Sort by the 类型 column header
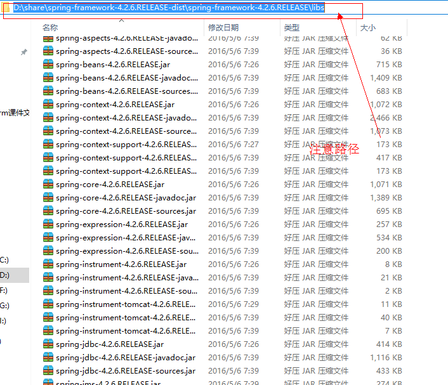Viewport: 448px width, 385px height. pyautogui.click(x=292, y=28)
